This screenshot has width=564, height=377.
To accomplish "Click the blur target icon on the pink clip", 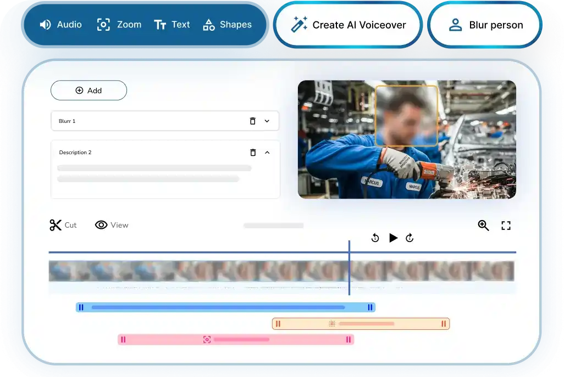I will 207,340.
